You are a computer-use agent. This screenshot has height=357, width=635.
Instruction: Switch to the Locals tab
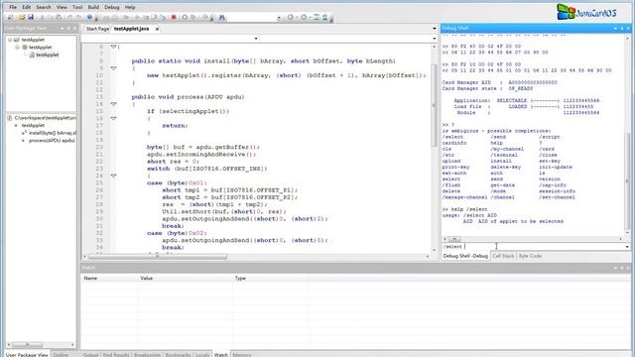[x=202, y=355]
